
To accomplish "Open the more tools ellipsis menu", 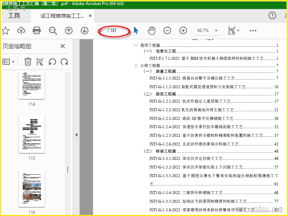I will pyautogui.click(x=253, y=31).
